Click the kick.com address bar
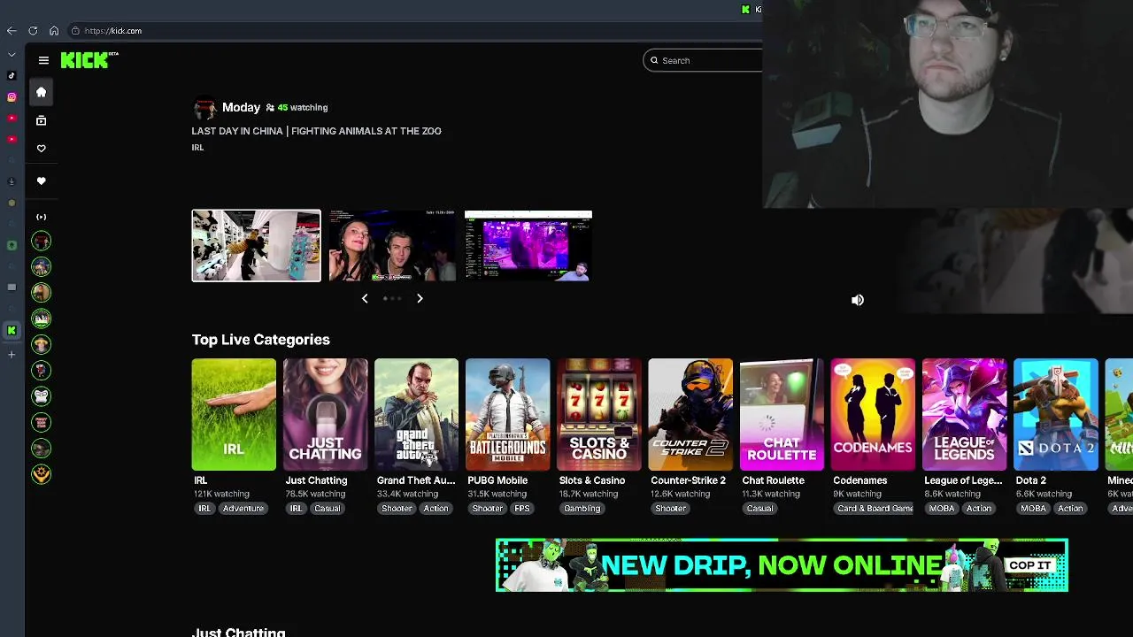The height and width of the screenshot is (637, 1133). pyautogui.click(x=113, y=31)
